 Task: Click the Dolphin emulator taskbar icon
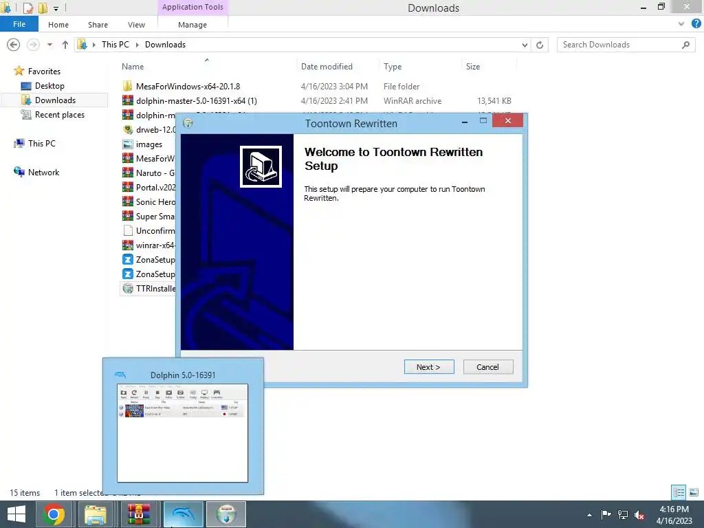pyautogui.click(x=183, y=514)
